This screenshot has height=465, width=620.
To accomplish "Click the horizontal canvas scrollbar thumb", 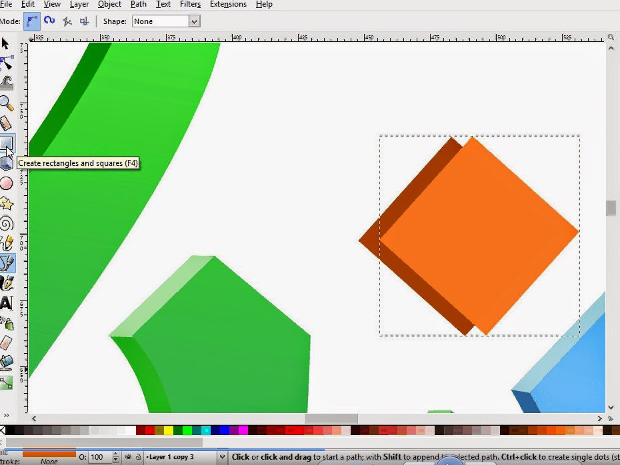I will point(331,418).
